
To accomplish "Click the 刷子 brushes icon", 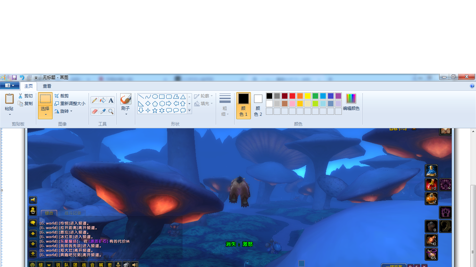I will coord(125,98).
